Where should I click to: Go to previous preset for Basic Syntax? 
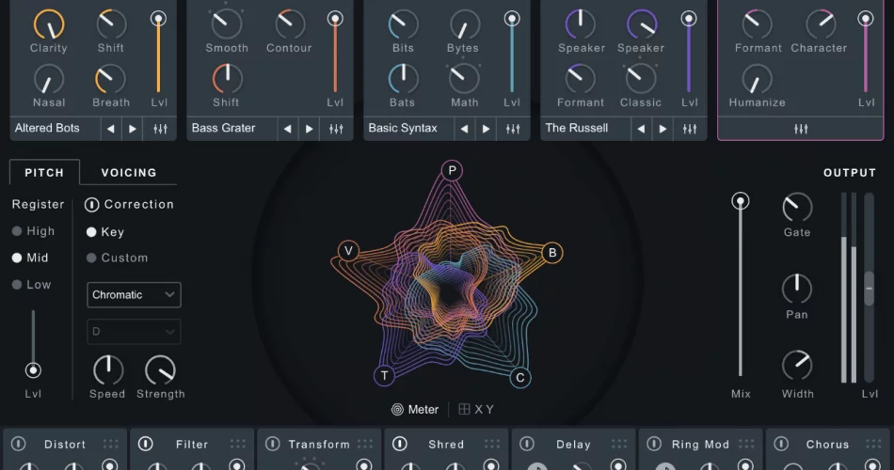tap(464, 129)
